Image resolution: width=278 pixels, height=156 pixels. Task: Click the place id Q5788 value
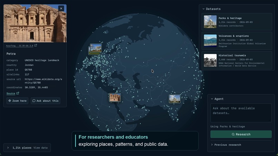pos(28,70)
